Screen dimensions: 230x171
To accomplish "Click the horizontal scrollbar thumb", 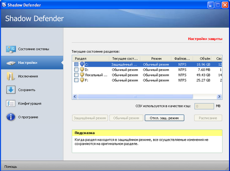I will pos(135,96).
